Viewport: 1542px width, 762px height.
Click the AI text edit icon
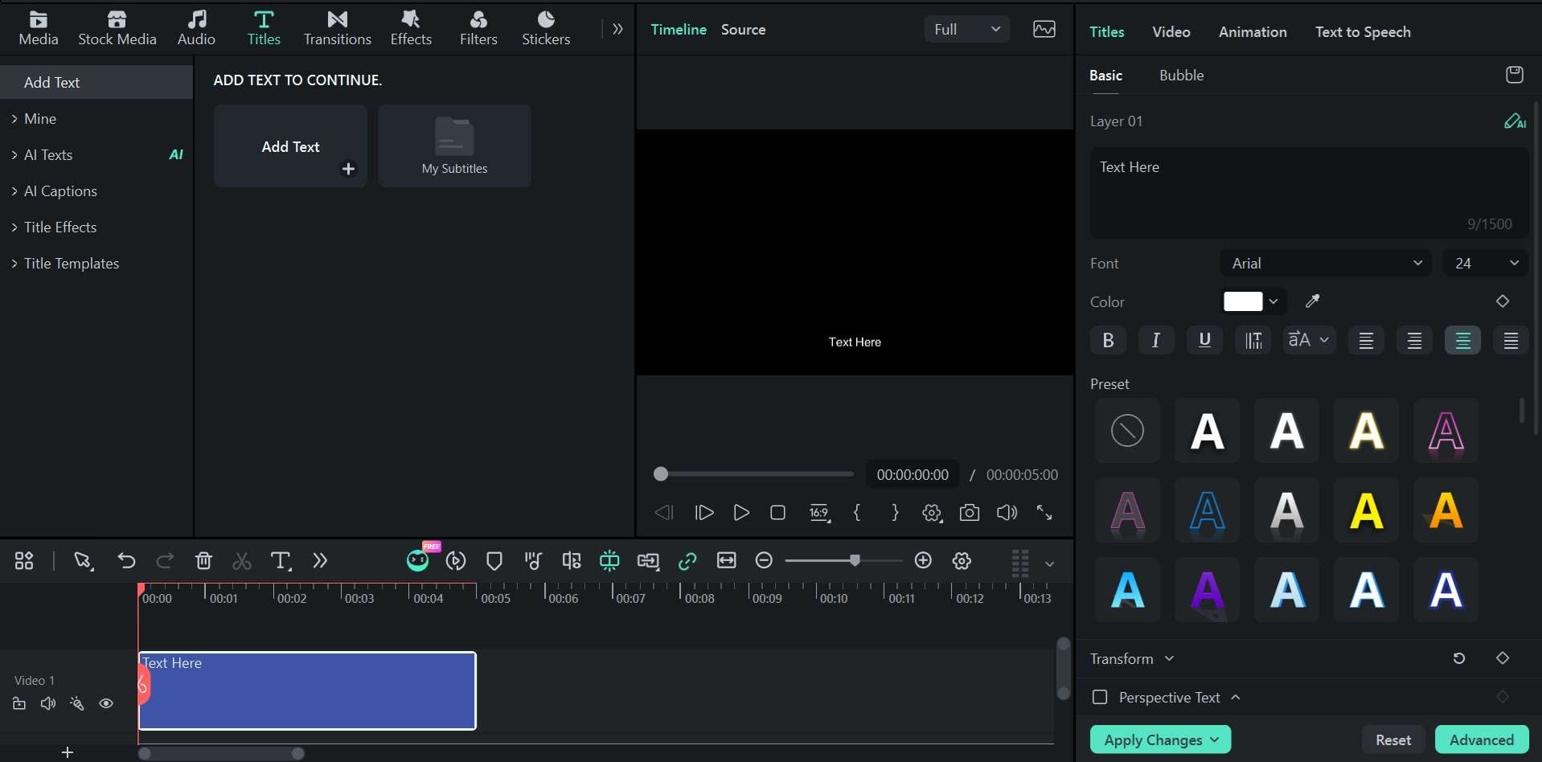[1515, 121]
